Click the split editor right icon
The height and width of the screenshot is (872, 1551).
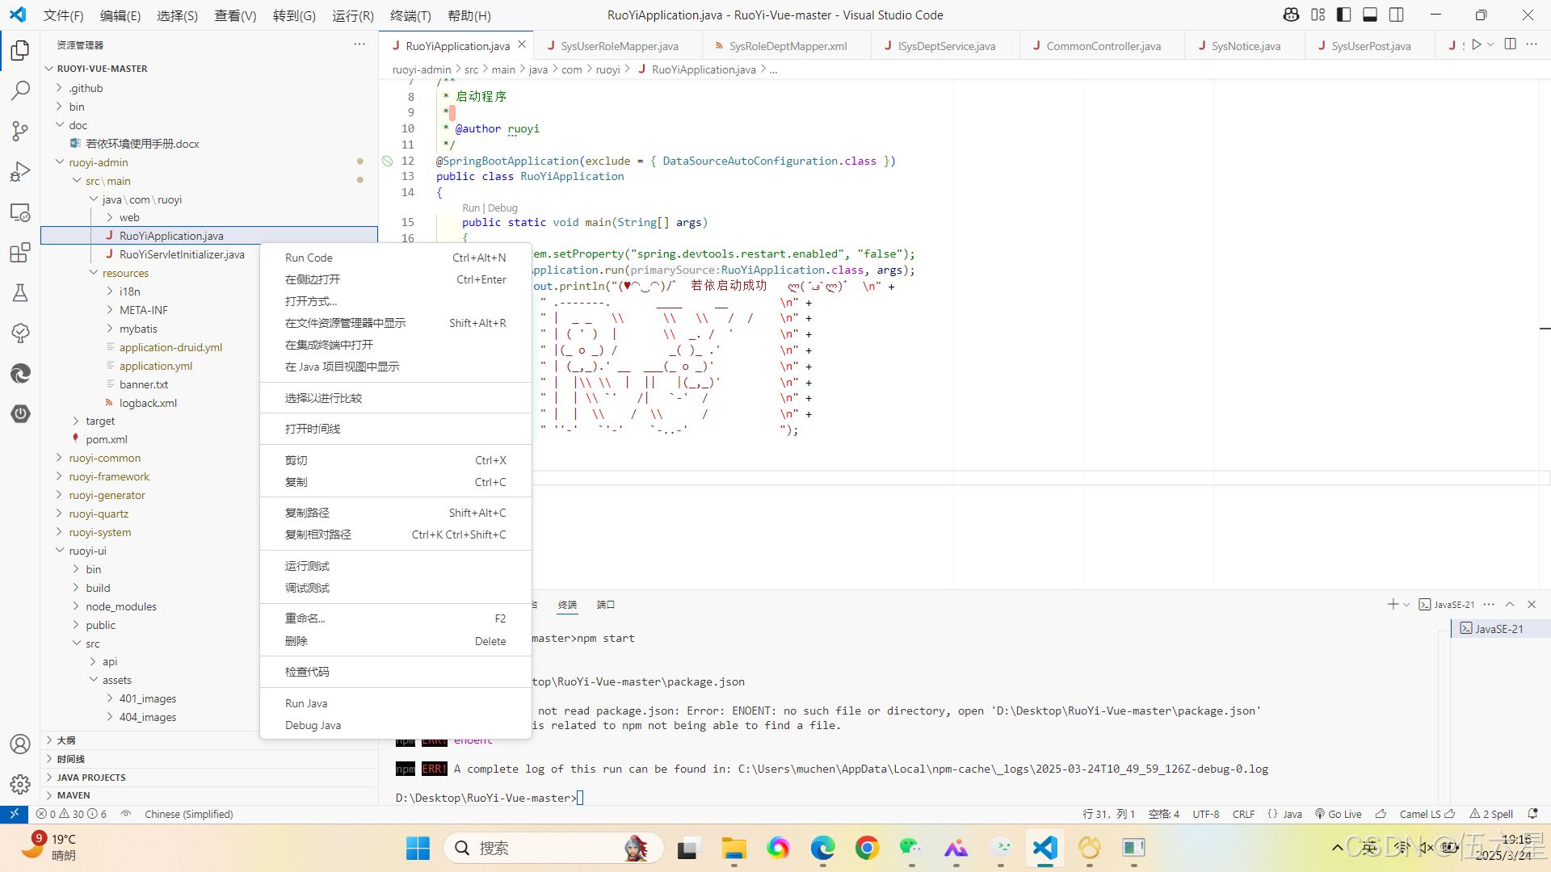[x=1510, y=44]
